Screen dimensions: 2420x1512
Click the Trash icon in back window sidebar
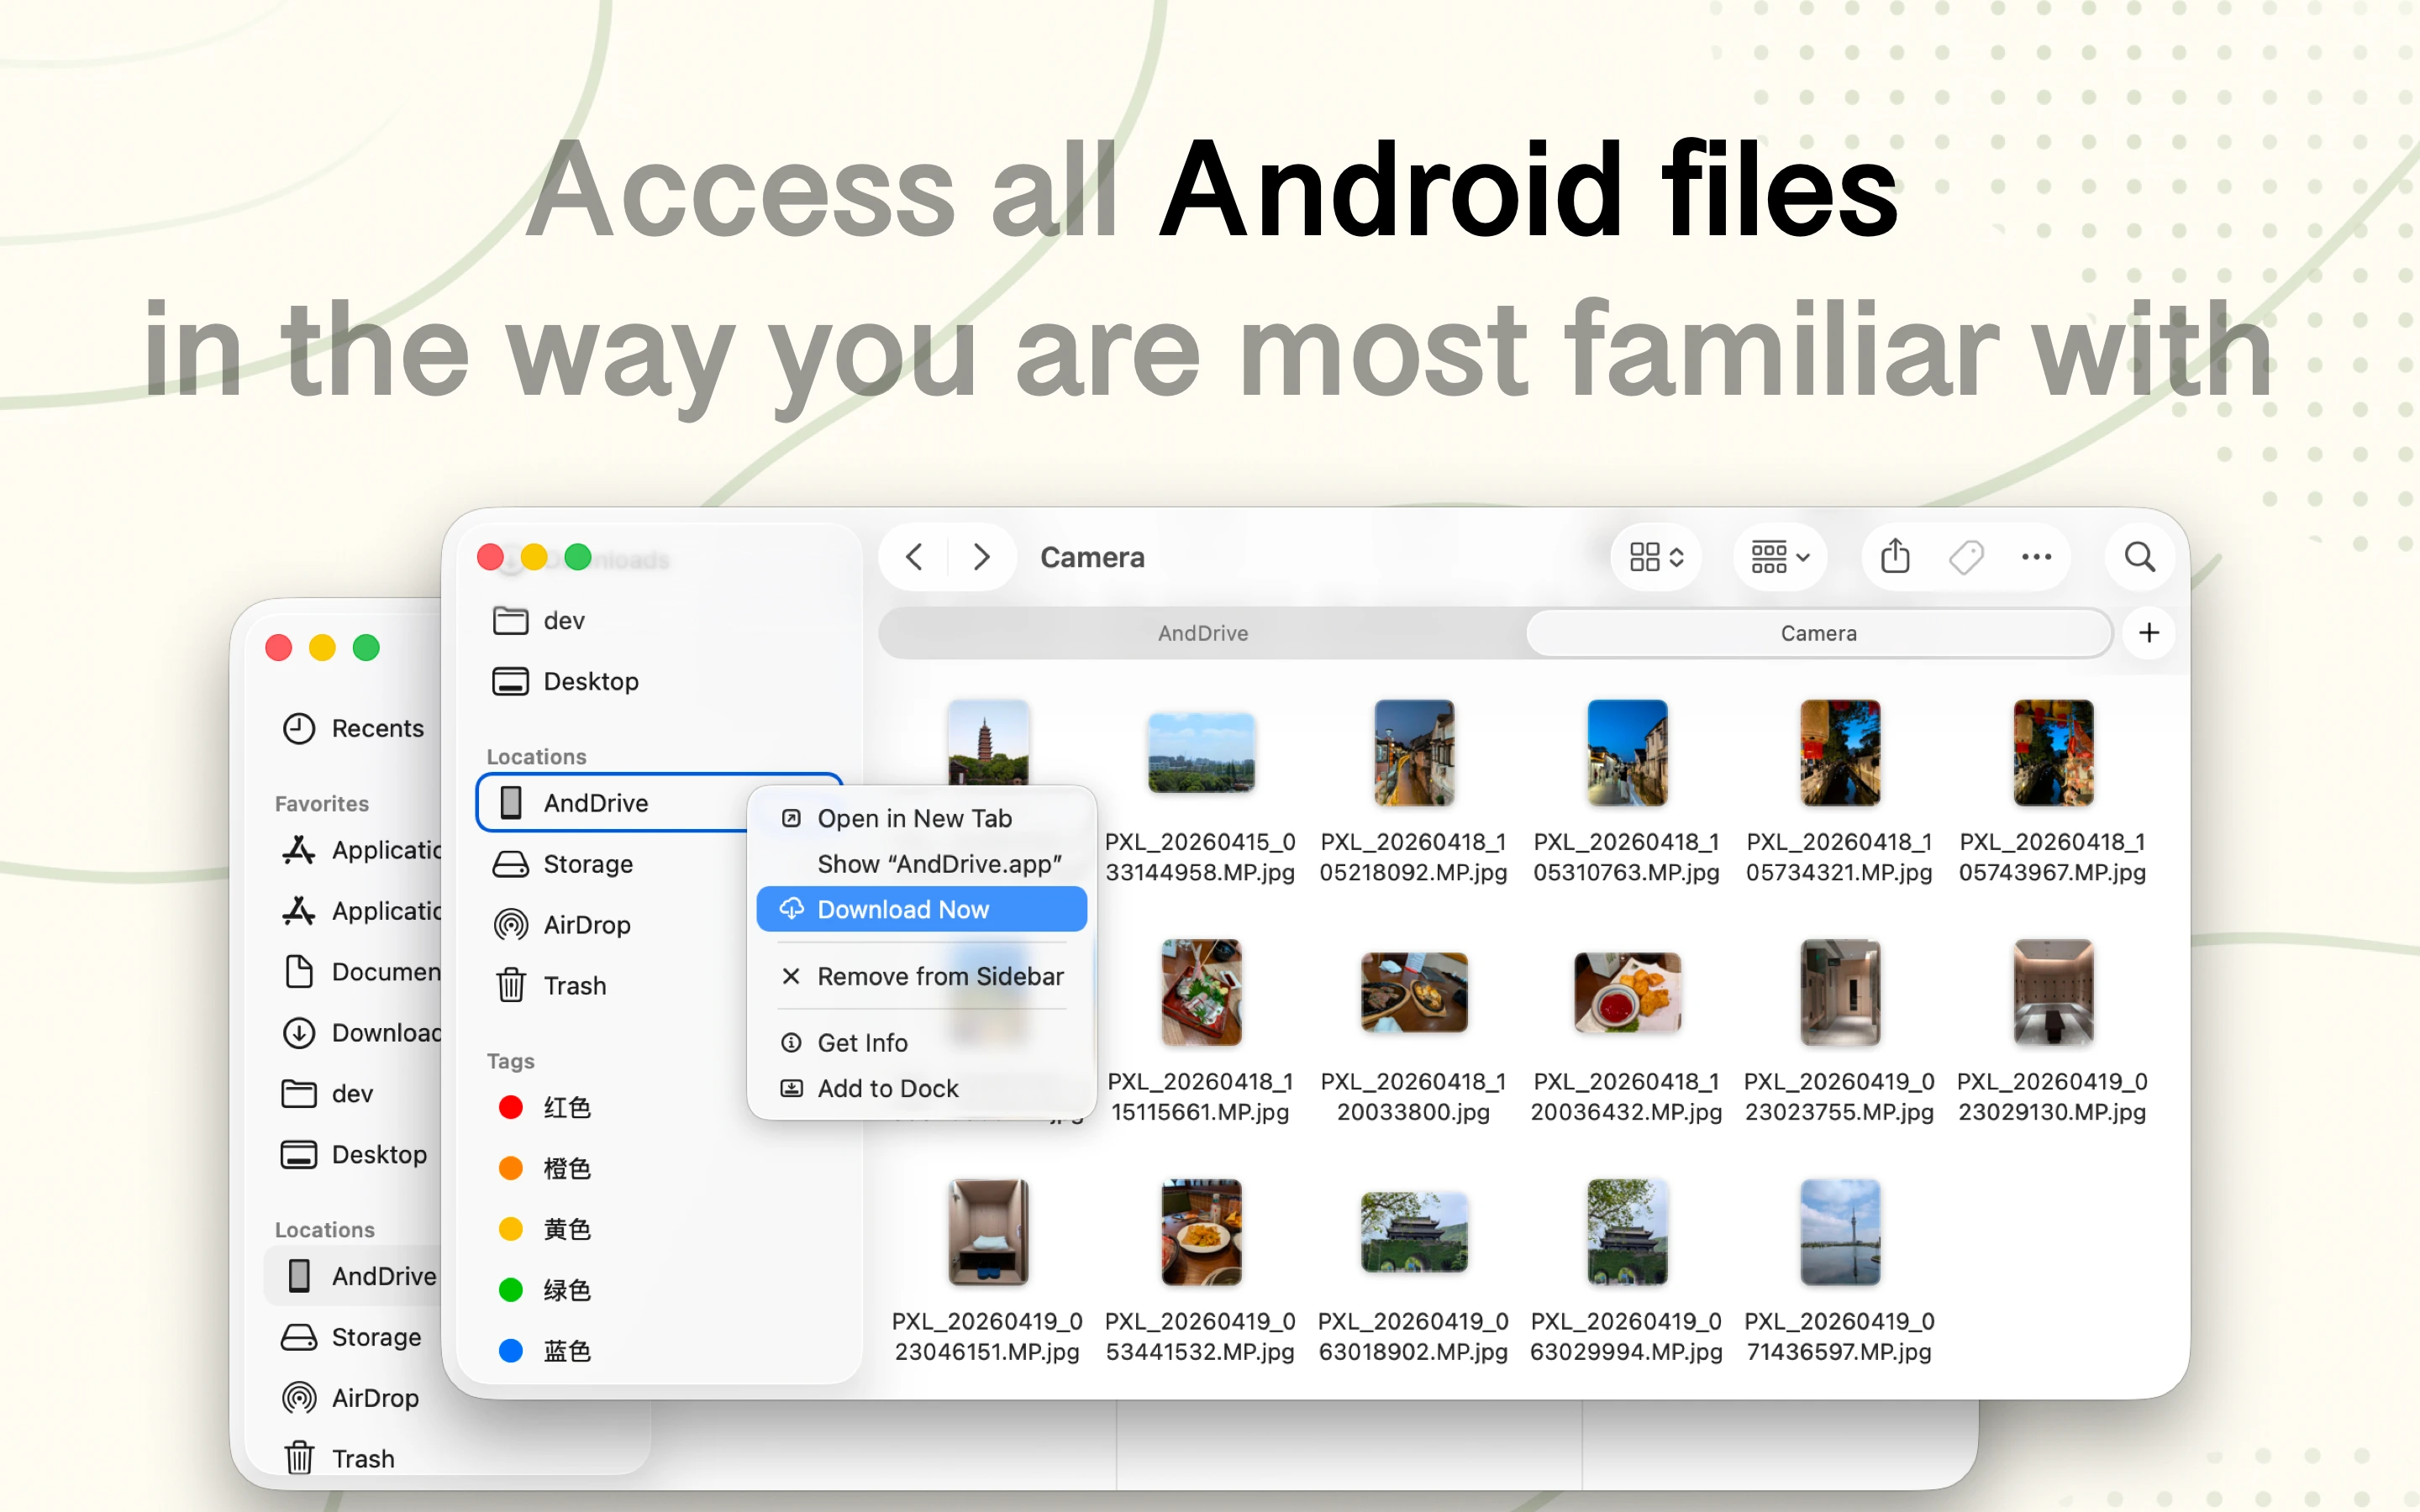(x=298, y=1460)
